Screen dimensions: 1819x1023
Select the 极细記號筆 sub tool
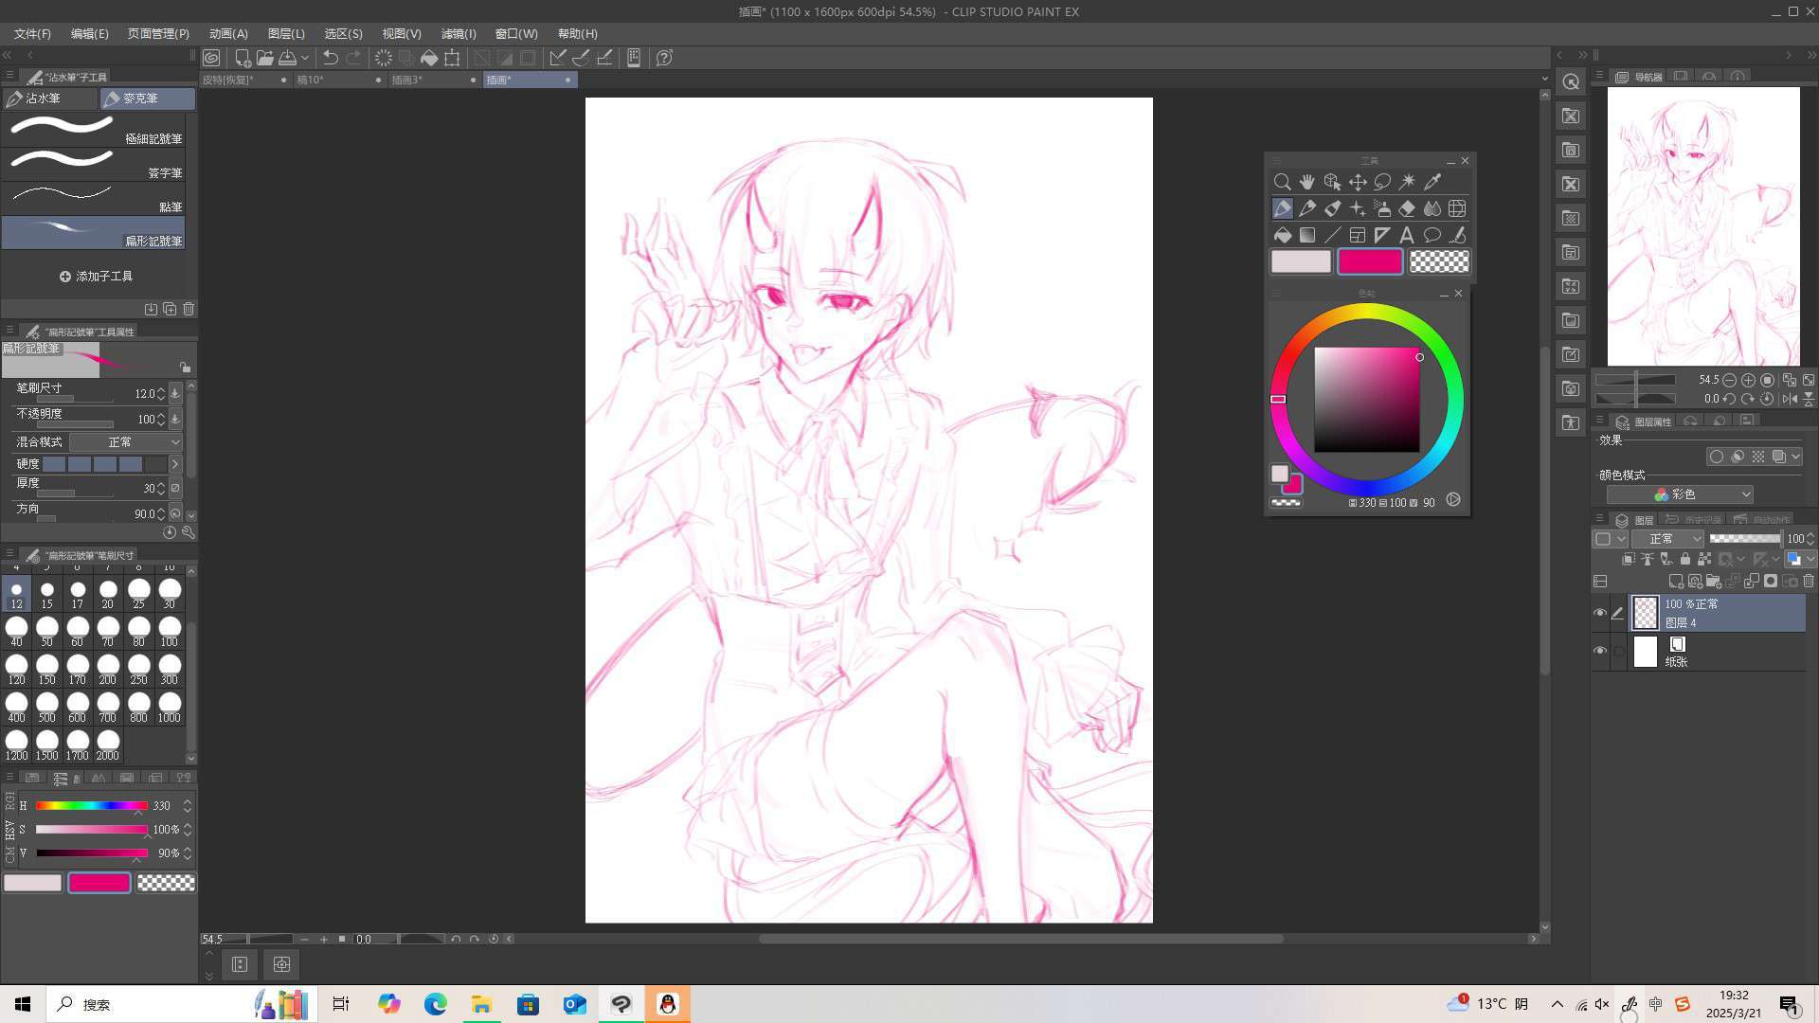93,129
